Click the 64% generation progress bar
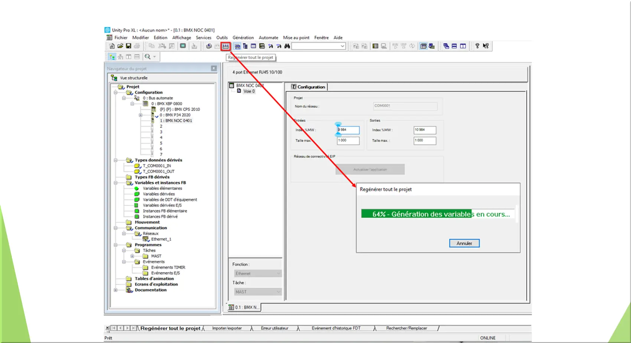Viewport: 631px width, 343px height. pos(438,214)
